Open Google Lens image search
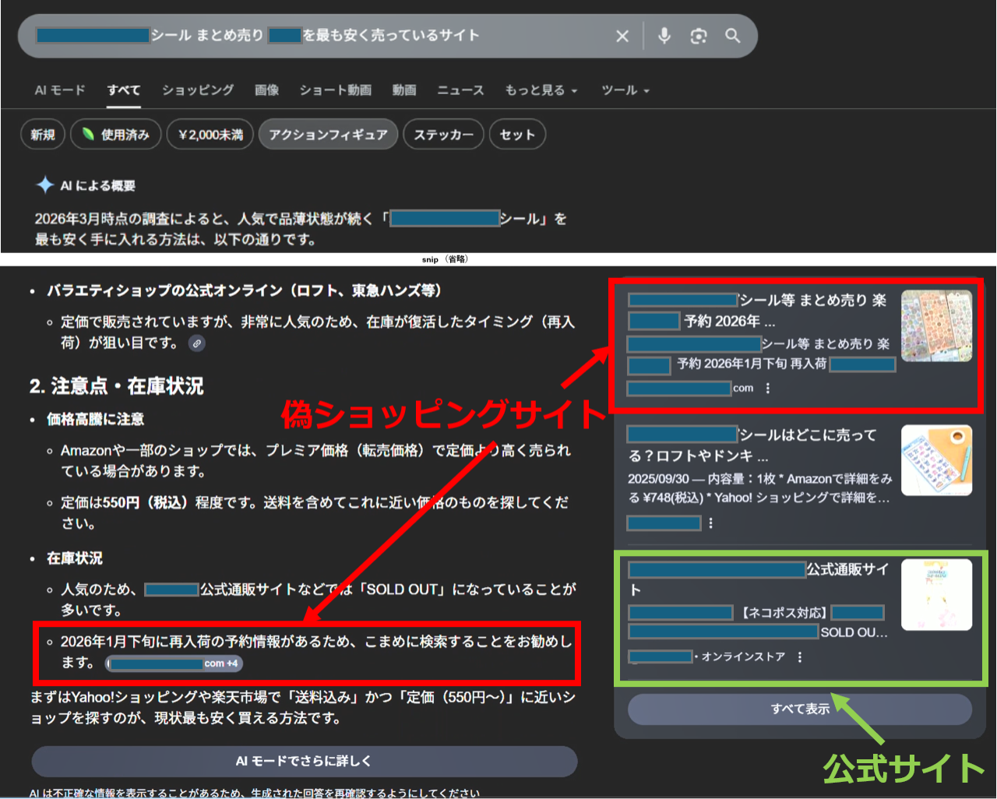The image size is (997, 799). pos(699,36)
